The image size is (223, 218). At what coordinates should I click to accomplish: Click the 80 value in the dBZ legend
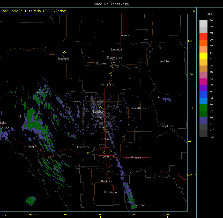click(x=211, y=20)
